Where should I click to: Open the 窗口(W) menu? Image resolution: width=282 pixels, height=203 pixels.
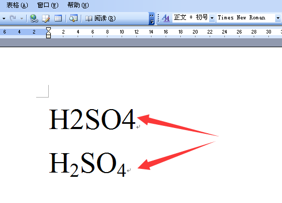(48, 5)
